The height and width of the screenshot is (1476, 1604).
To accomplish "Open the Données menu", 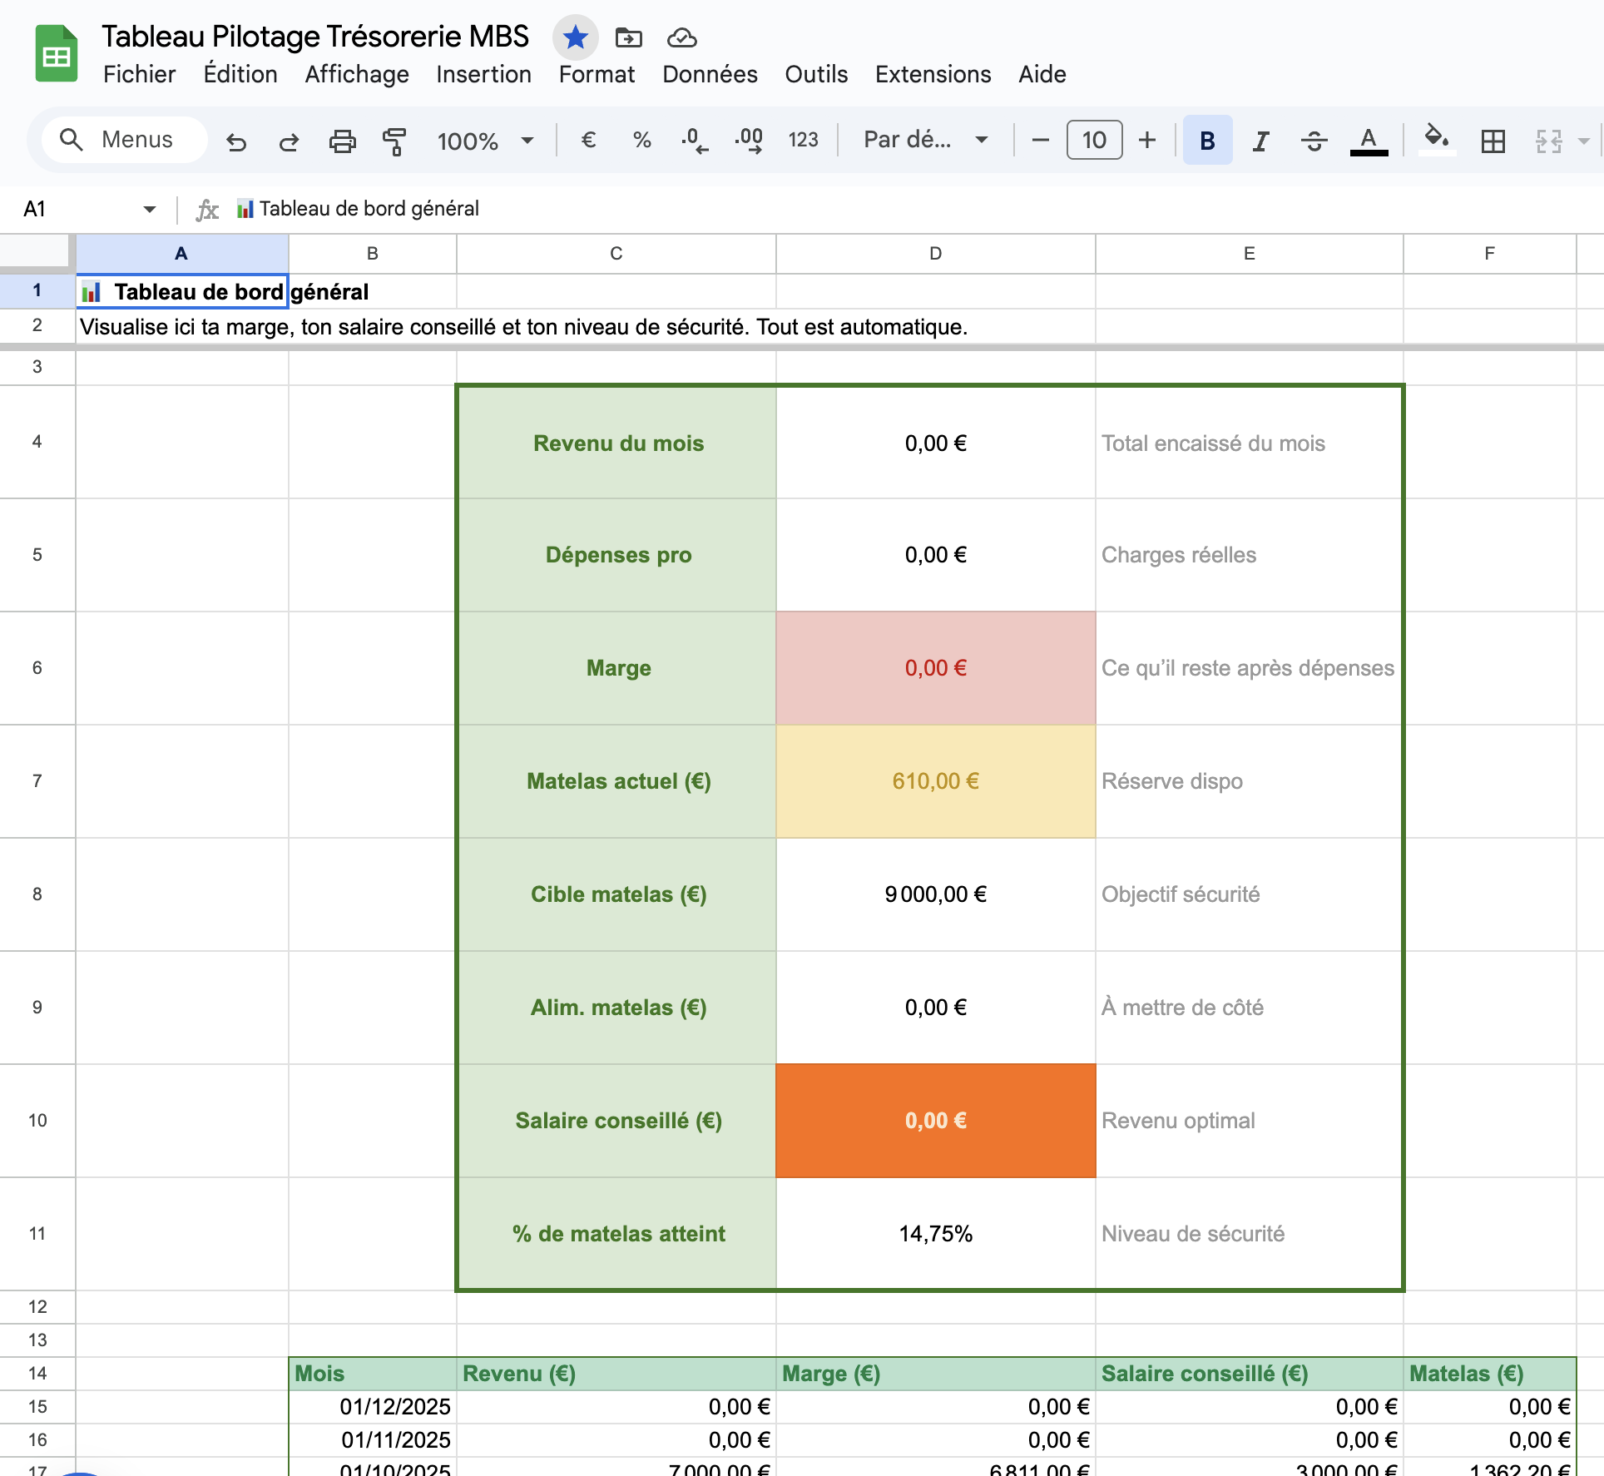I will pyautogui.click(x=710, y=74).
